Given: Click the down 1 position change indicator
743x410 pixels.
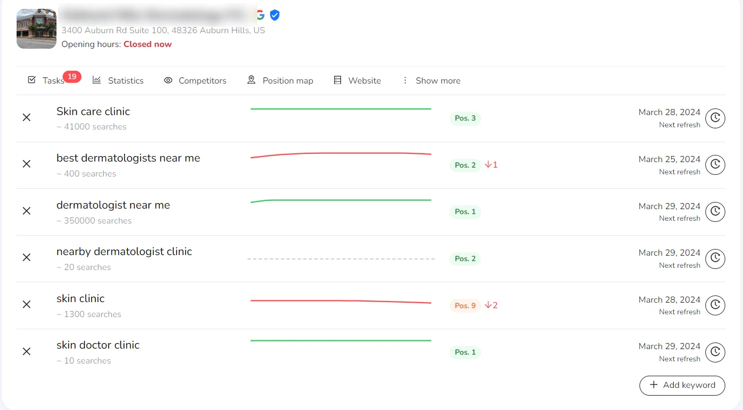Looking at the screenshot, I should pyautogui.click(x=491, y=165).
